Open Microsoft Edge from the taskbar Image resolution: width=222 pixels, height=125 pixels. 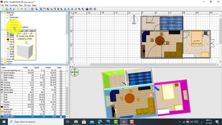(100, 122)
